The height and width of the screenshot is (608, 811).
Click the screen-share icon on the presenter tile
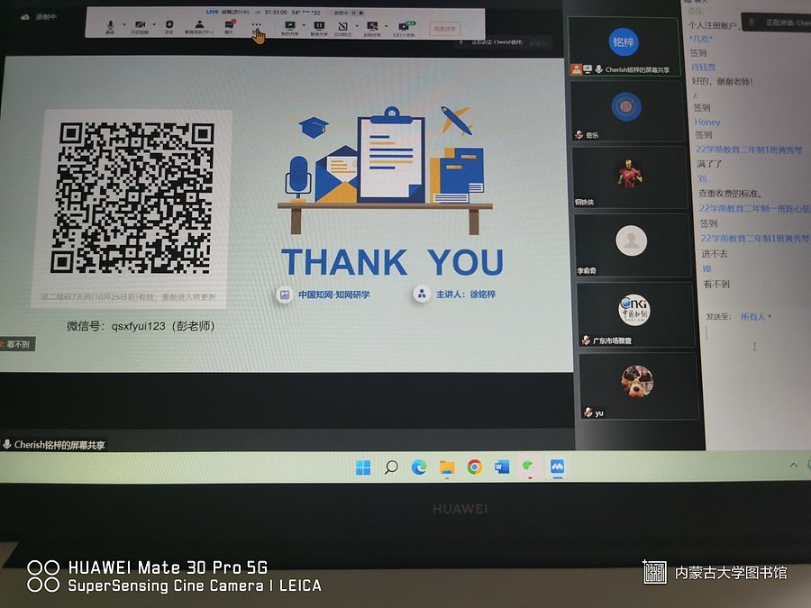(588, 68)
